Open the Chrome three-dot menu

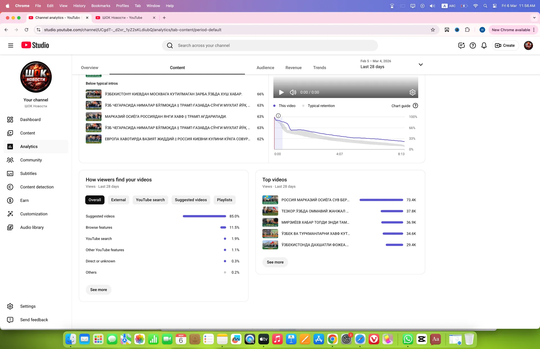click(534, 30)
